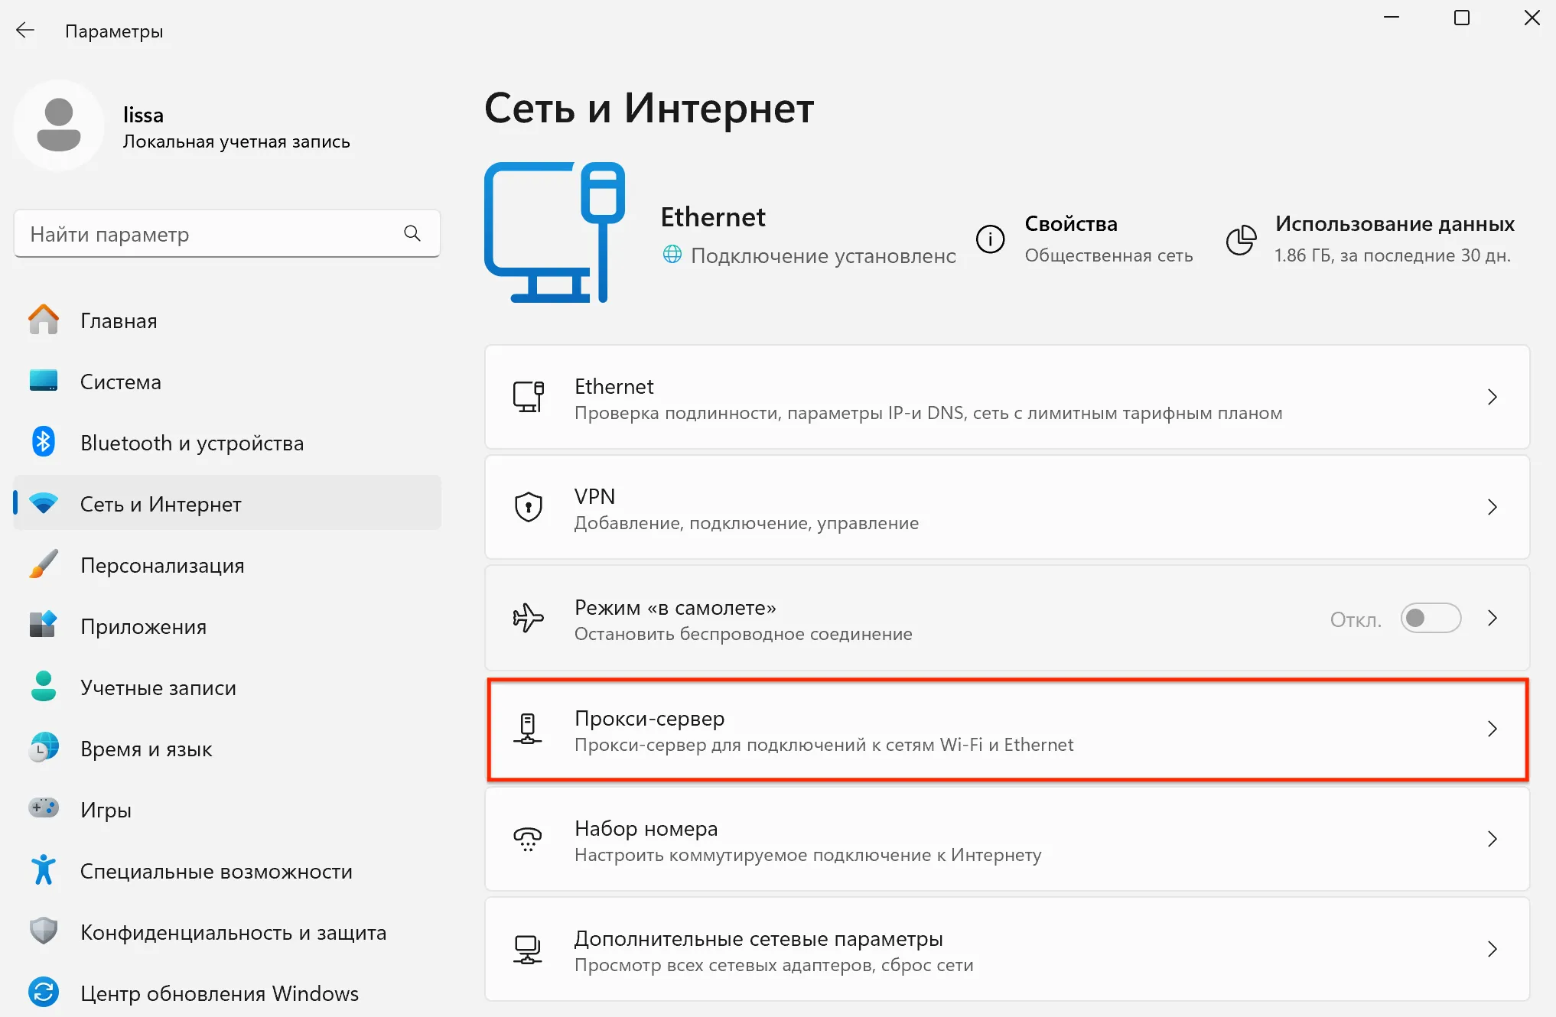Image resolution: width=1556 pixels, height=1017 pixels.
Task: Expand the Режим «в самолете» chevron
Action: click(x=1492, y=618)
